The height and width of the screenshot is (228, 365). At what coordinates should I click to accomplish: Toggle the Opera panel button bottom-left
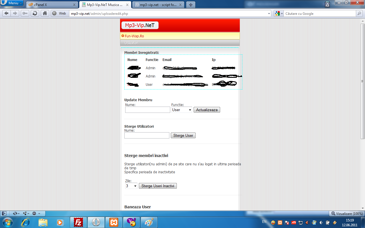tap(4, 213)
